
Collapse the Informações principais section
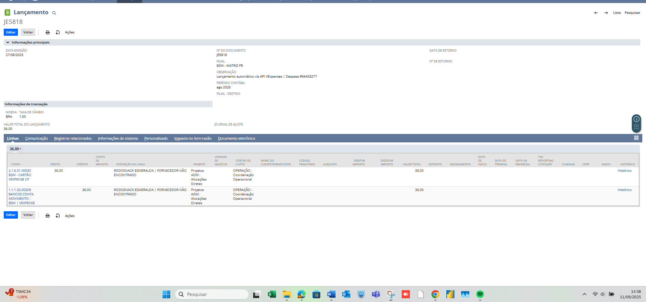pyautogui.click(x=8, y=43)
